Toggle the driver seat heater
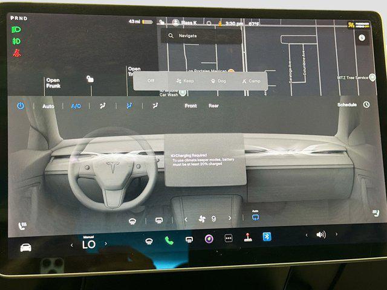This screenshot has width=387, height=290. [x=22, y=225]
